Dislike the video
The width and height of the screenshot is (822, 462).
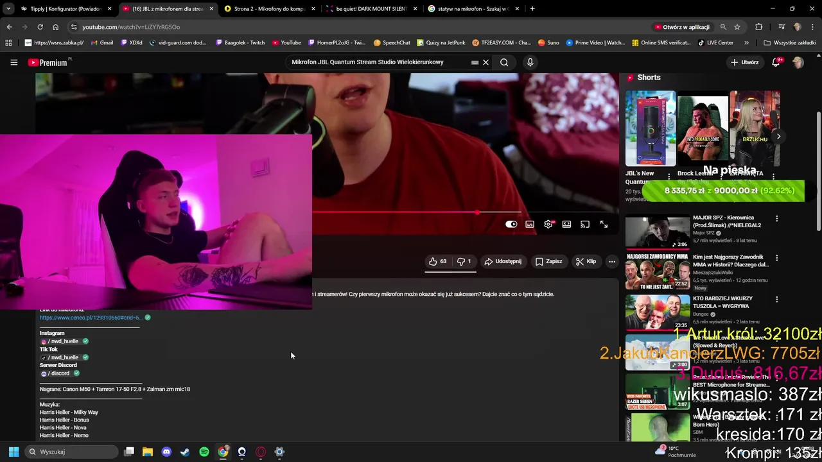(464, 261)
